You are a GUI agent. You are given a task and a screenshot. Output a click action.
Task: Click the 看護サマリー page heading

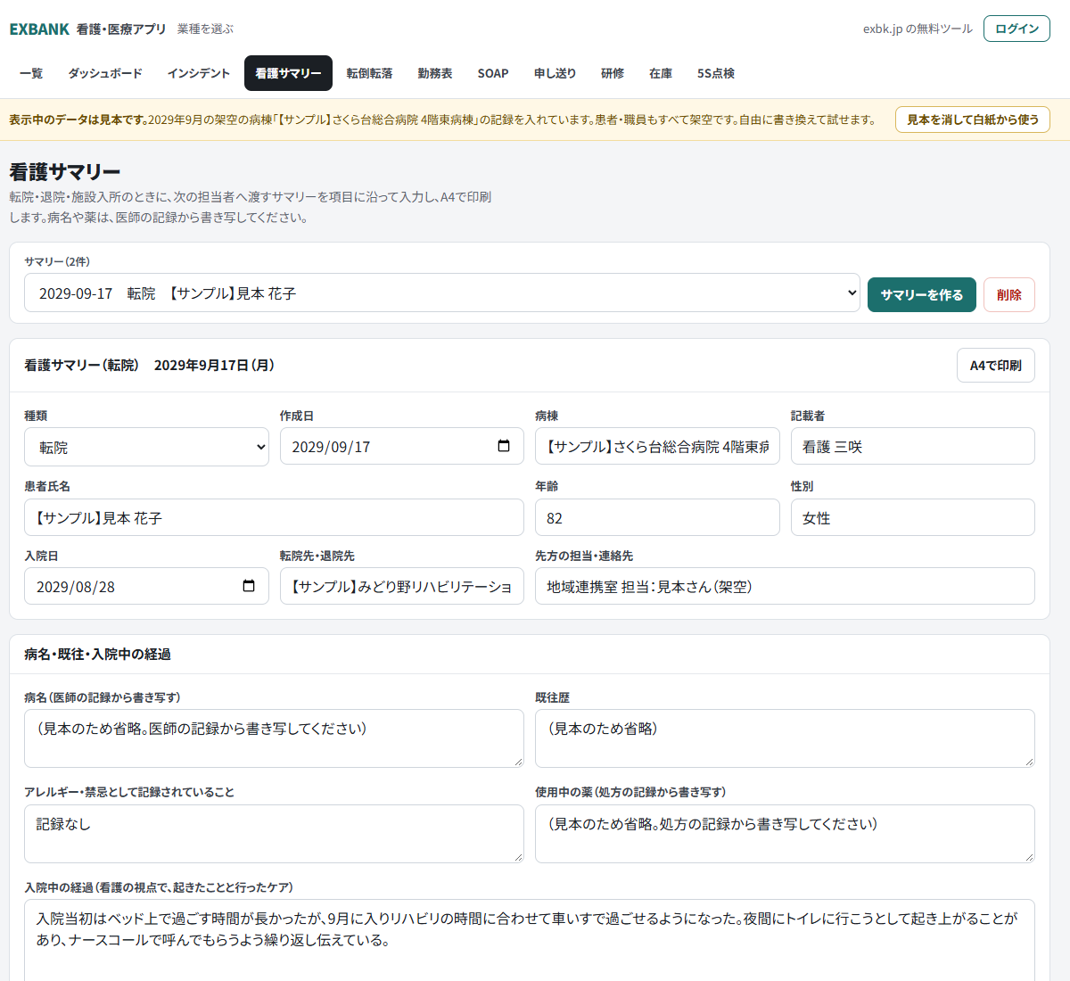(65, 171)
